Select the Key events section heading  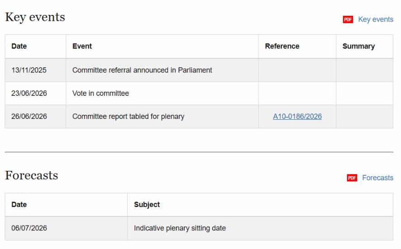coord(35,17)
